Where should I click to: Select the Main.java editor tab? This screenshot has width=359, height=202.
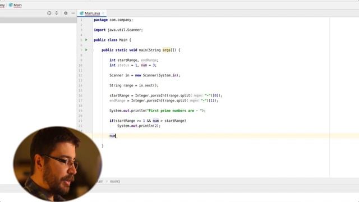[92, 13]
